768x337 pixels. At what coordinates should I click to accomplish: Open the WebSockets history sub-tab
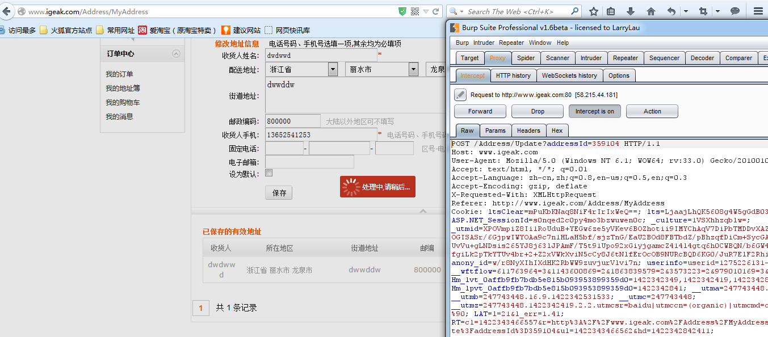569,75
